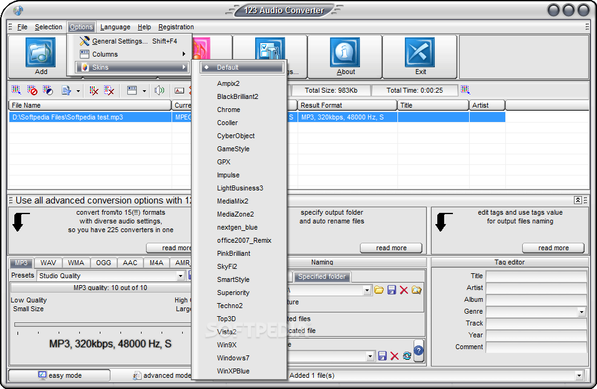Image resolution: width=597 pixels, height=389 pixels.
Task: Open the Genre dropdown in Tag editor
Action: point(581,312)
